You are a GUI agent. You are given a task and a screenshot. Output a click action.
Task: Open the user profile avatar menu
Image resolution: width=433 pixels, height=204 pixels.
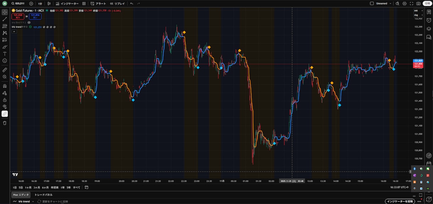click(5, 3)
